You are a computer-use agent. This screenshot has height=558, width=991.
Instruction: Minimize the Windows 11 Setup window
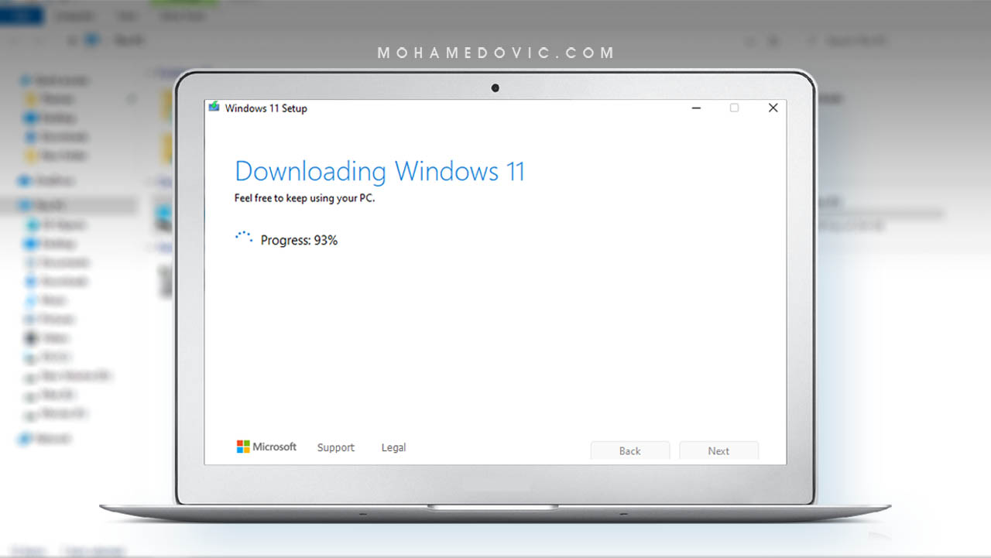click(x=696, y=108)
